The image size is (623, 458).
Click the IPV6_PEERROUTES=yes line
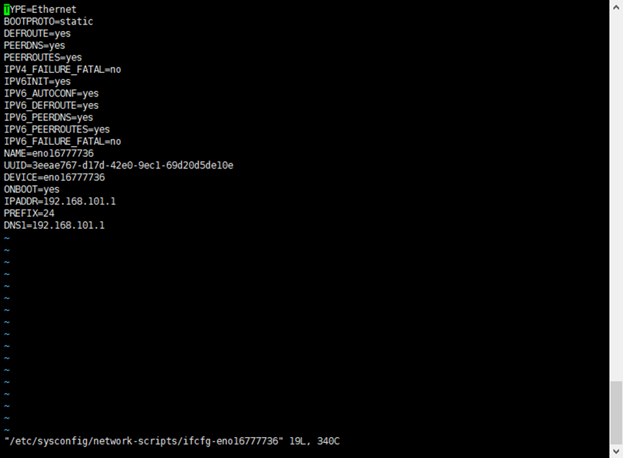click(57, 129)
